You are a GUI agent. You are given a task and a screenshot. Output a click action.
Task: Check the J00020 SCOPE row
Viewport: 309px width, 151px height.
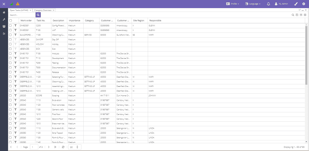tap(10, 95)
